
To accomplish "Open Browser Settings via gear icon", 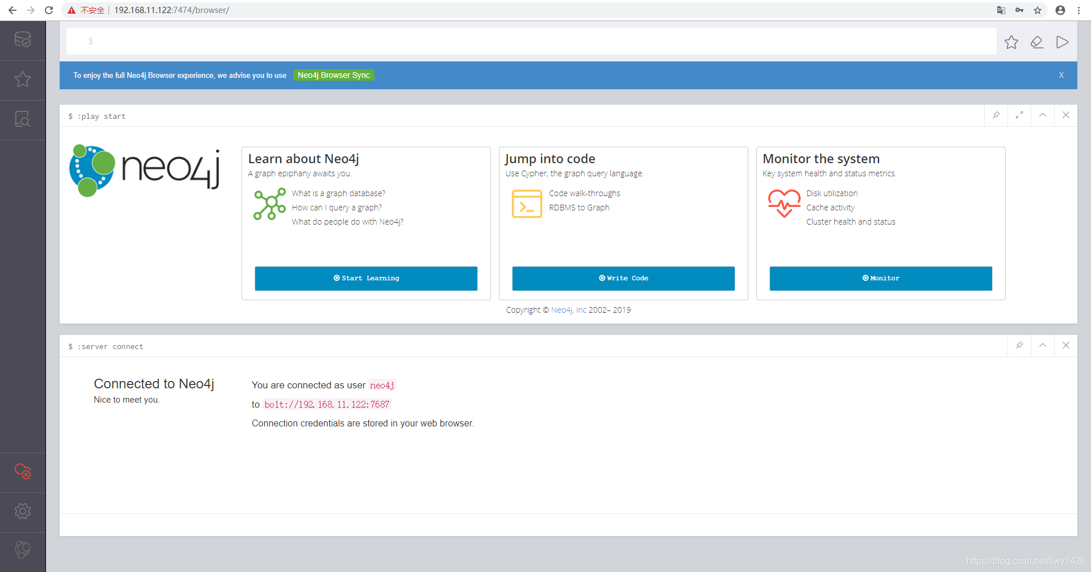I will (23, 511).
